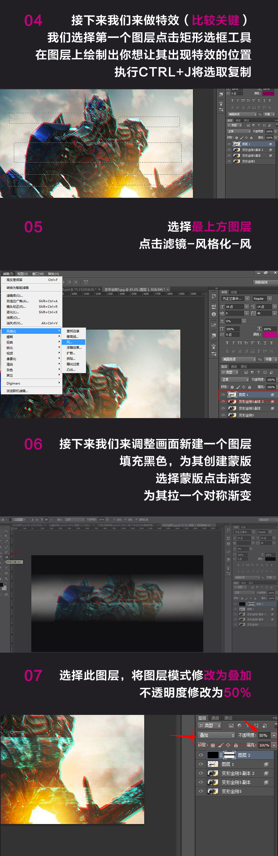Hide 图层 2 using its eye icon in step 07
The height and width of the screenshot is (856, 278).
click(201, 755)
